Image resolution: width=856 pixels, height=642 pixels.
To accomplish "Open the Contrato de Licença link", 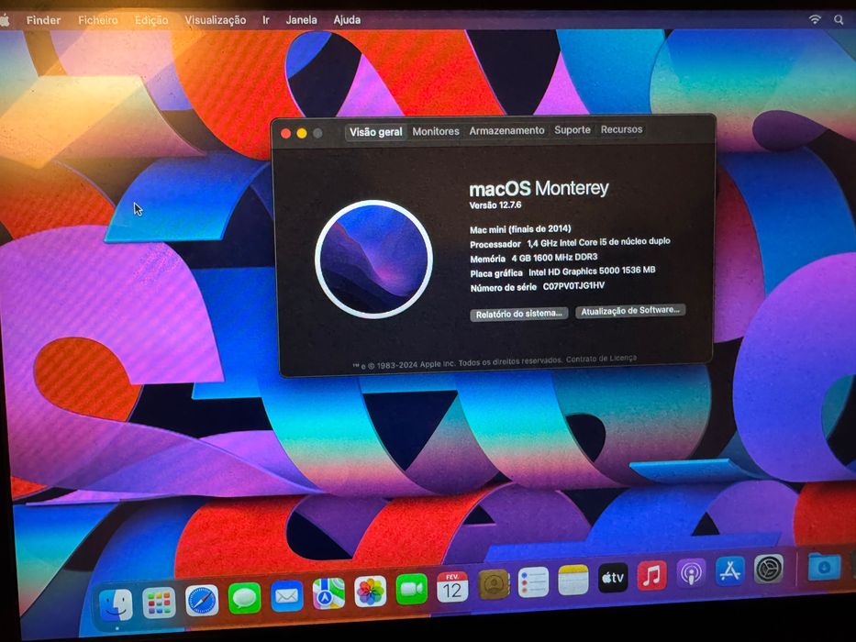I will 601,359.
